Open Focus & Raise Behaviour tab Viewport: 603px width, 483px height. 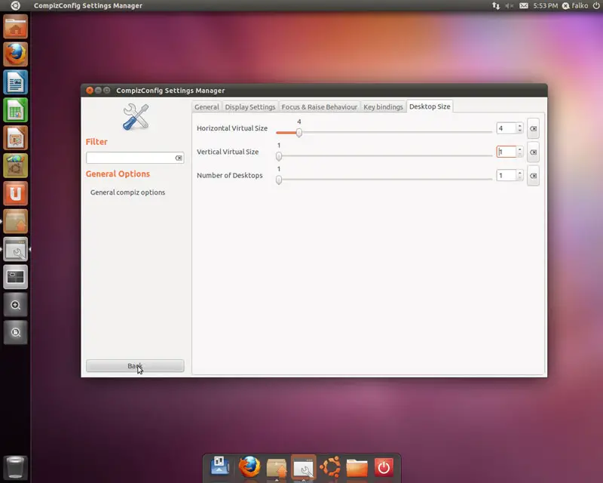(319, 106)
